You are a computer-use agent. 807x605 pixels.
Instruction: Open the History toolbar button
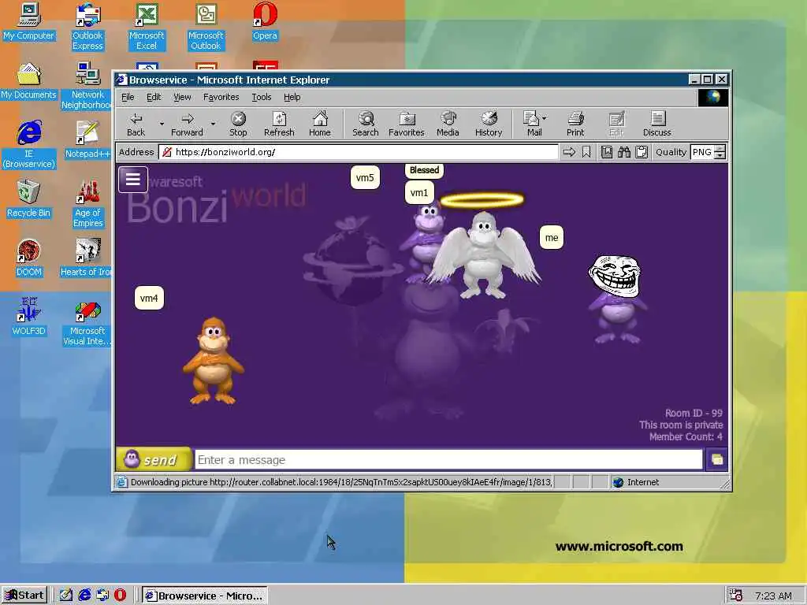pos(489,124)
